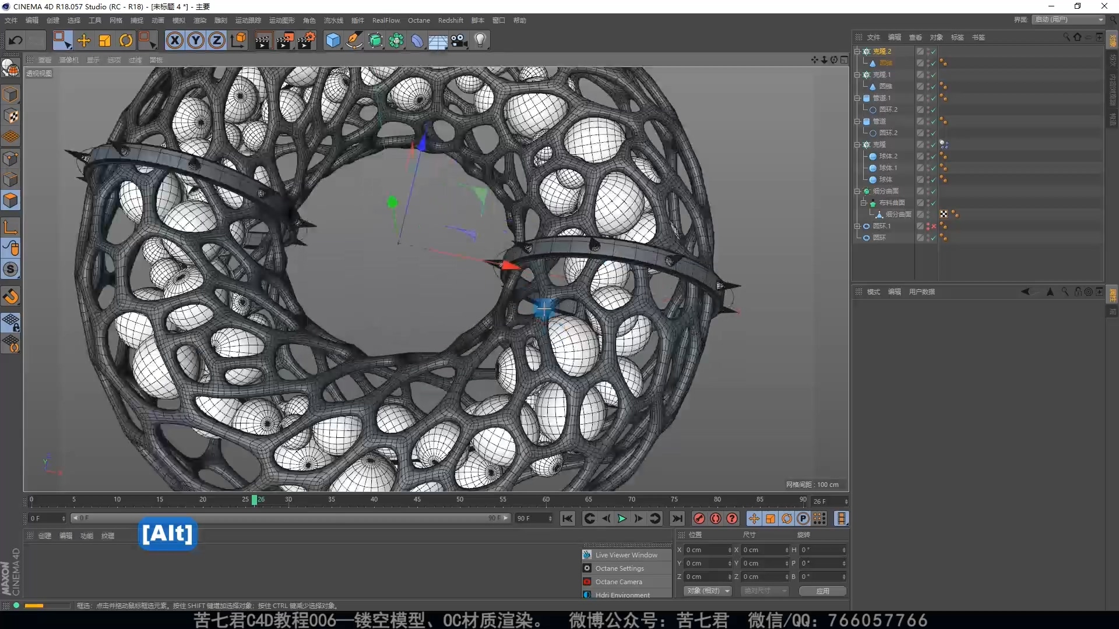The width and height of the screenshot is (1119, 629).
Task: Enable the disabled 圆环.1 red X
Action: point(933,226)
